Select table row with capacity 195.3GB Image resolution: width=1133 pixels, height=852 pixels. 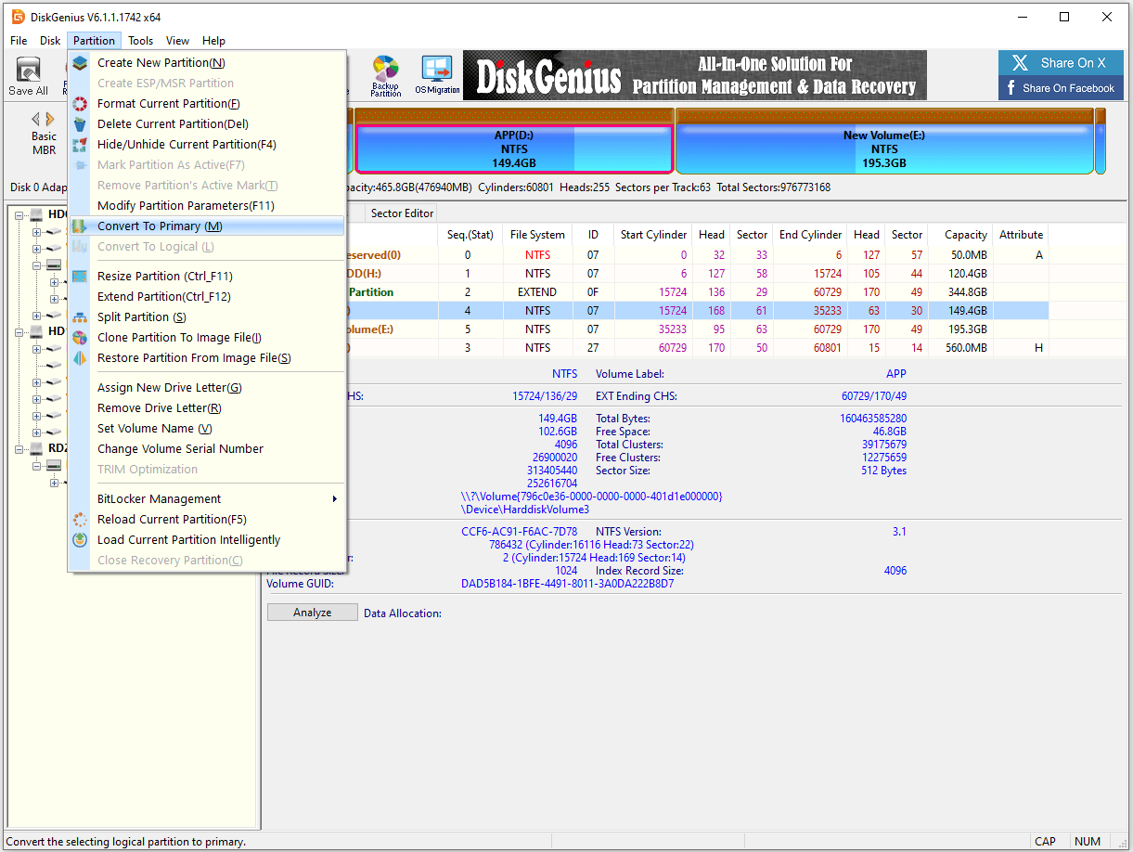pos(697,329)
